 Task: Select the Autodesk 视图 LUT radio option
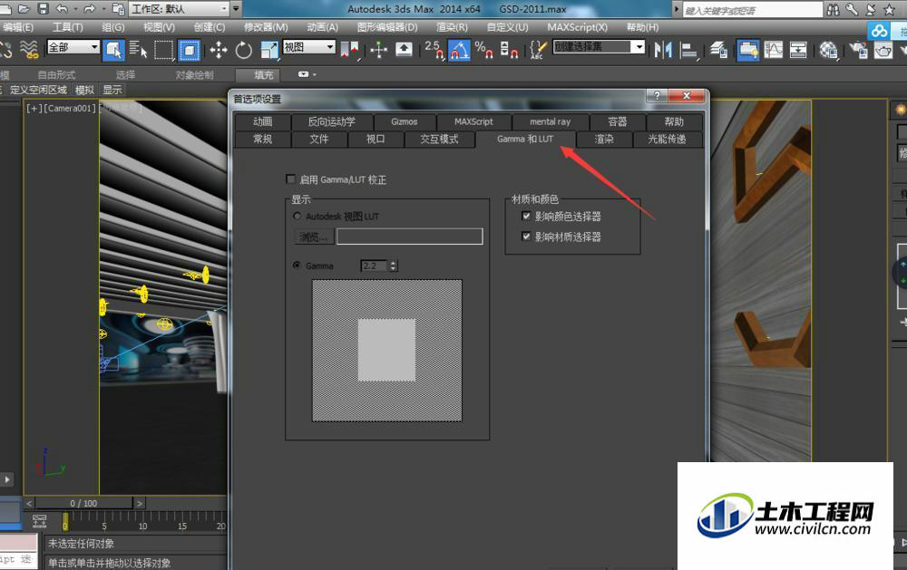tap(297, 217)
